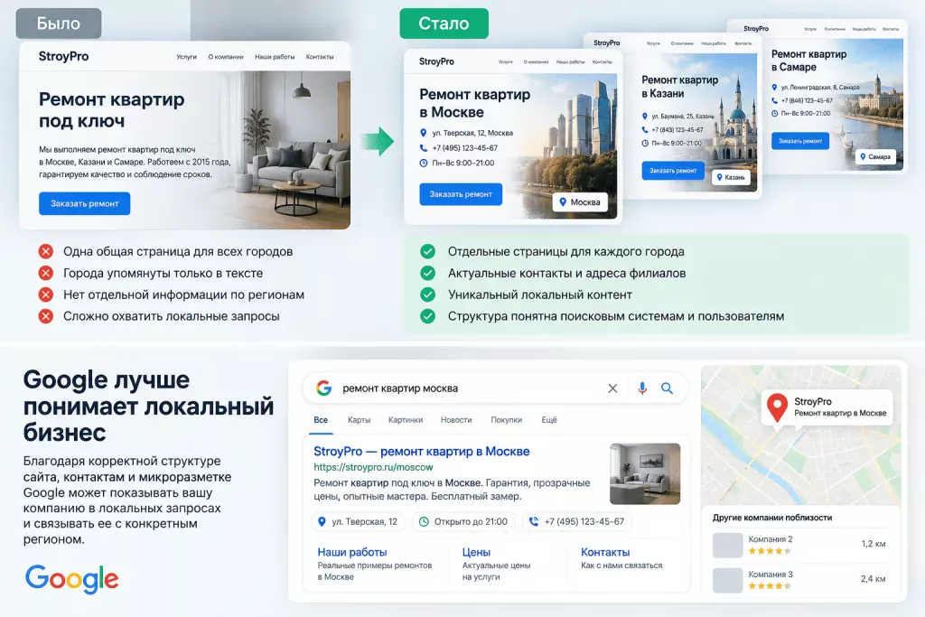Click red cross beside Нет отдельной информации
925x617 pixels.
pyautogui.click(x=45, y=294)
